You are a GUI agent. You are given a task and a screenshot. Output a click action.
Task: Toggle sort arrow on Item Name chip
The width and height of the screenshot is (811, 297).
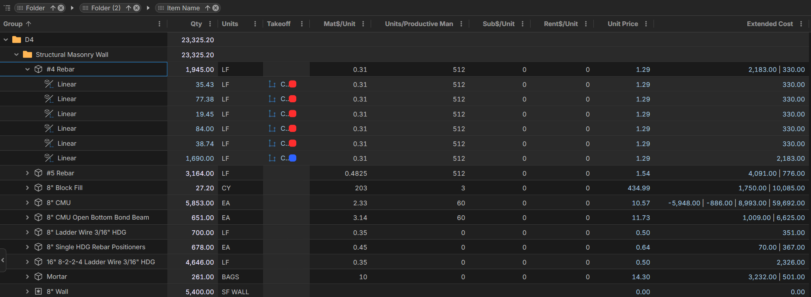[208, 8]
